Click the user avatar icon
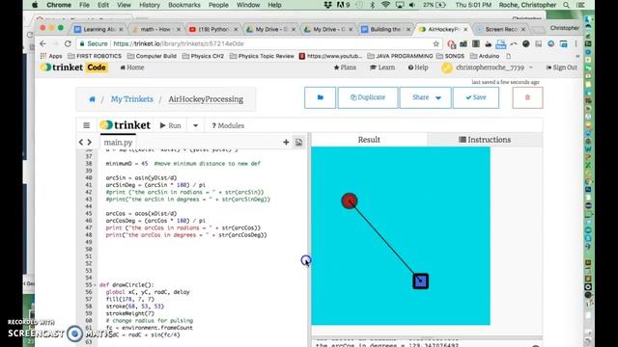 pos(446,68)
